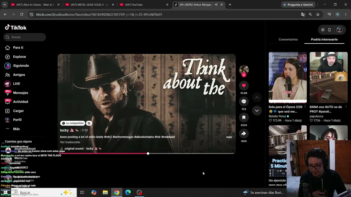
Task: Open the Chrome three-dot menu
Action: pyautogui.click(x=346, y=15)
